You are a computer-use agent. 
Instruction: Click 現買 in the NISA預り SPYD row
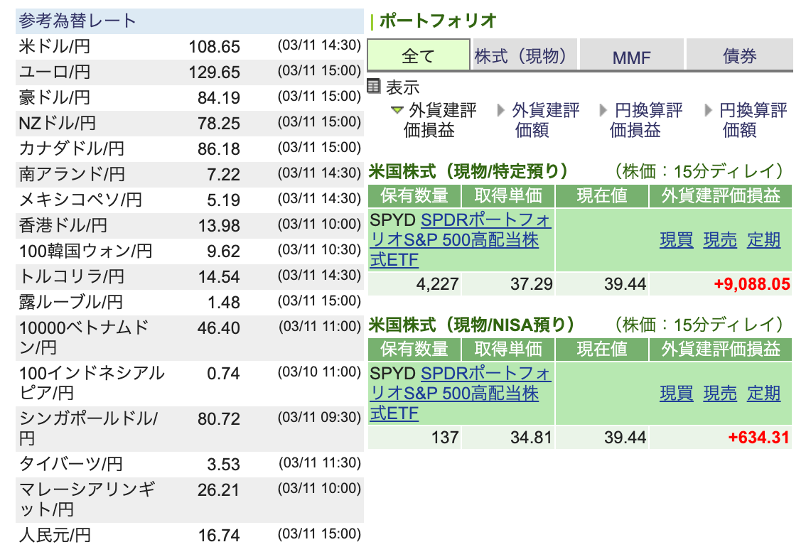pyautogui.click(x=677, y=394)
